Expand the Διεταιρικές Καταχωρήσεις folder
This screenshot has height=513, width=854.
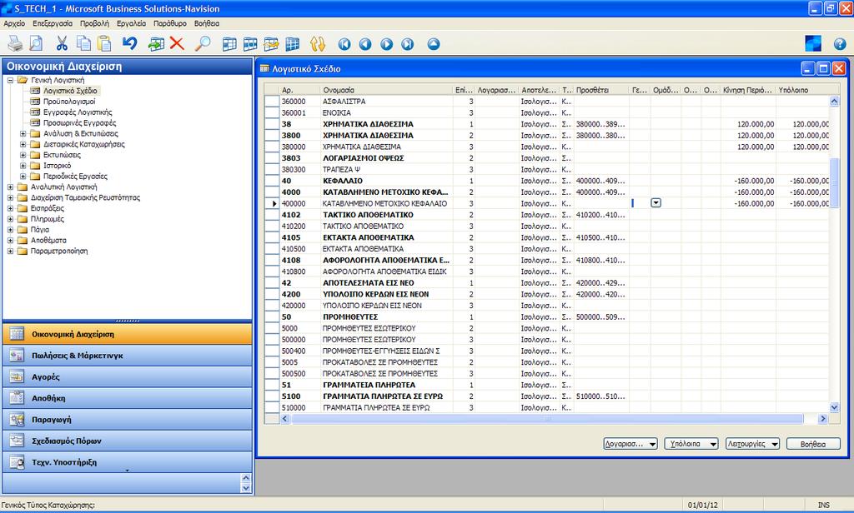coord(23,144)
